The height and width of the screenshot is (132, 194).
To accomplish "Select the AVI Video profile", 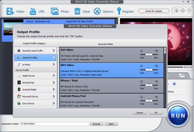I will 112,54.
